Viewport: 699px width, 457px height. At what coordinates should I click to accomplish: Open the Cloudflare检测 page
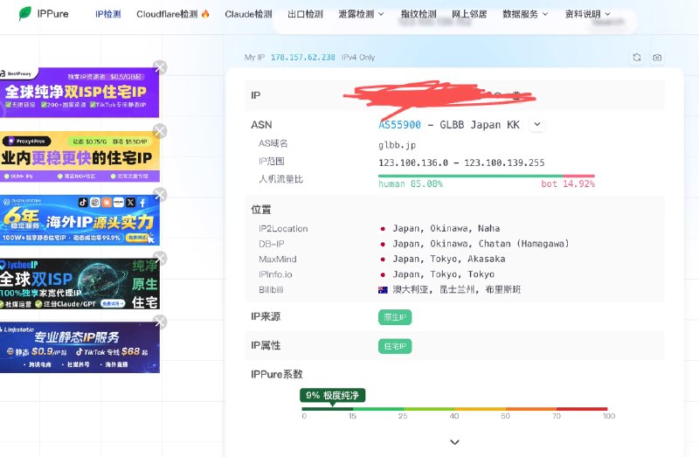pos(167,14)
